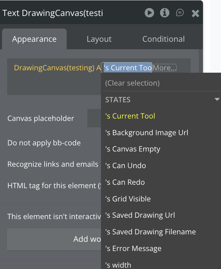Open the comments speech bubble icon
This screenshot has width=221, height=269.
click(x=180, y=13)
